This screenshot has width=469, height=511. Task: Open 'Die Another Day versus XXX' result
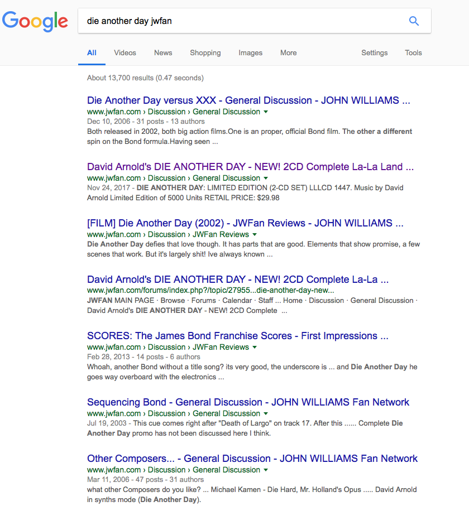pyautogui.click(x=248, y=100)
